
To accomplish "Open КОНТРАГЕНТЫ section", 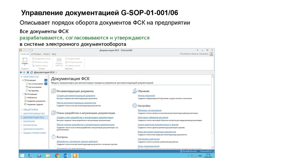I will pyautogui.click(x=30, y=125).
